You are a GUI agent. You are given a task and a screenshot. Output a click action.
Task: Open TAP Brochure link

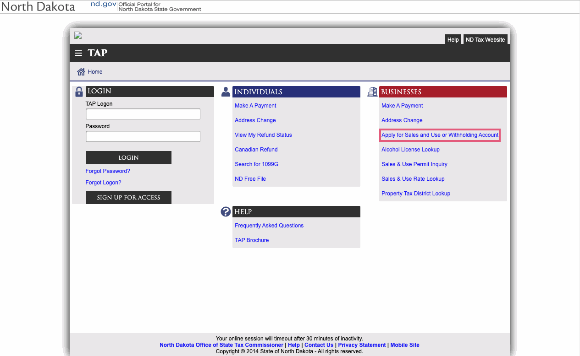252,240
